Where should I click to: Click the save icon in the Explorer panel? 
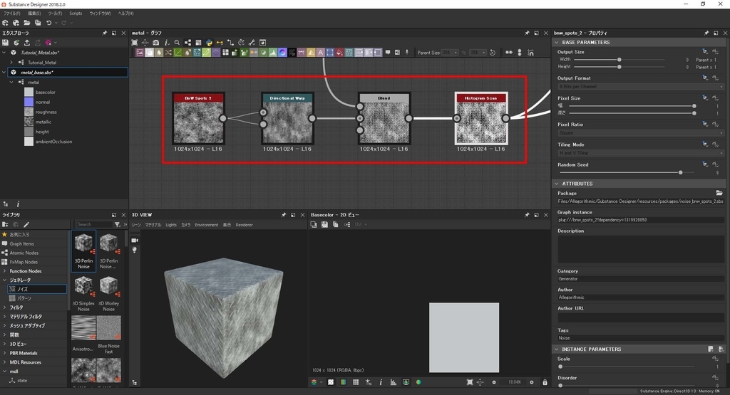(6, 43)
